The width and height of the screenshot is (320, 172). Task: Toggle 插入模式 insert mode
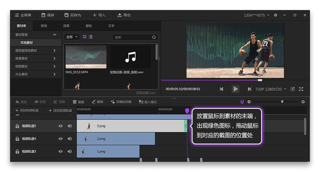(148, 102)
